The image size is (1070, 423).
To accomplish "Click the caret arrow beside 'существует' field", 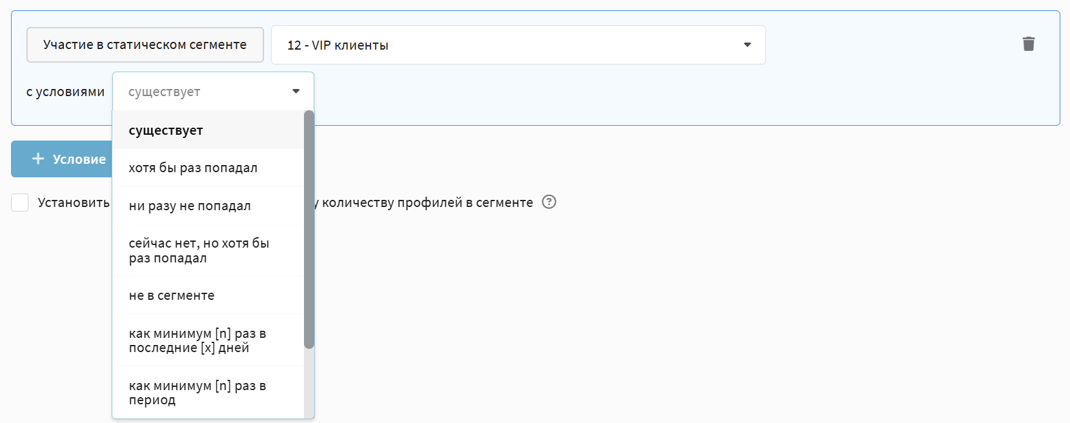I will click(x=296, y=92).
